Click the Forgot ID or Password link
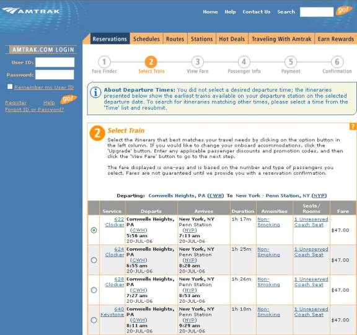The height and width of the screenshot is (335, 357). [35, 110]
